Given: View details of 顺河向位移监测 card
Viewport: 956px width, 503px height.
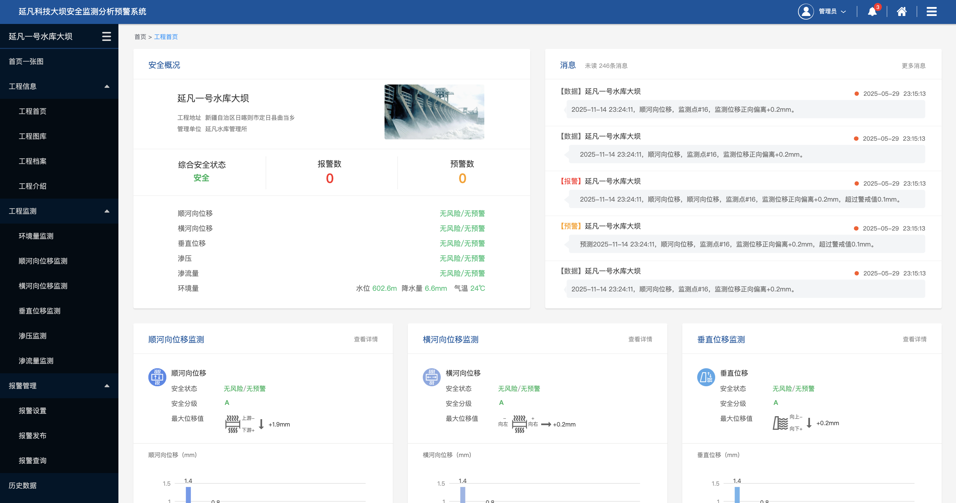Looking at the screenshot, I should [x=366, y=339].
